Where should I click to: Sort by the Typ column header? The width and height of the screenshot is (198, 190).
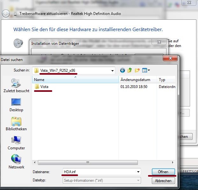tap(166, 79)
